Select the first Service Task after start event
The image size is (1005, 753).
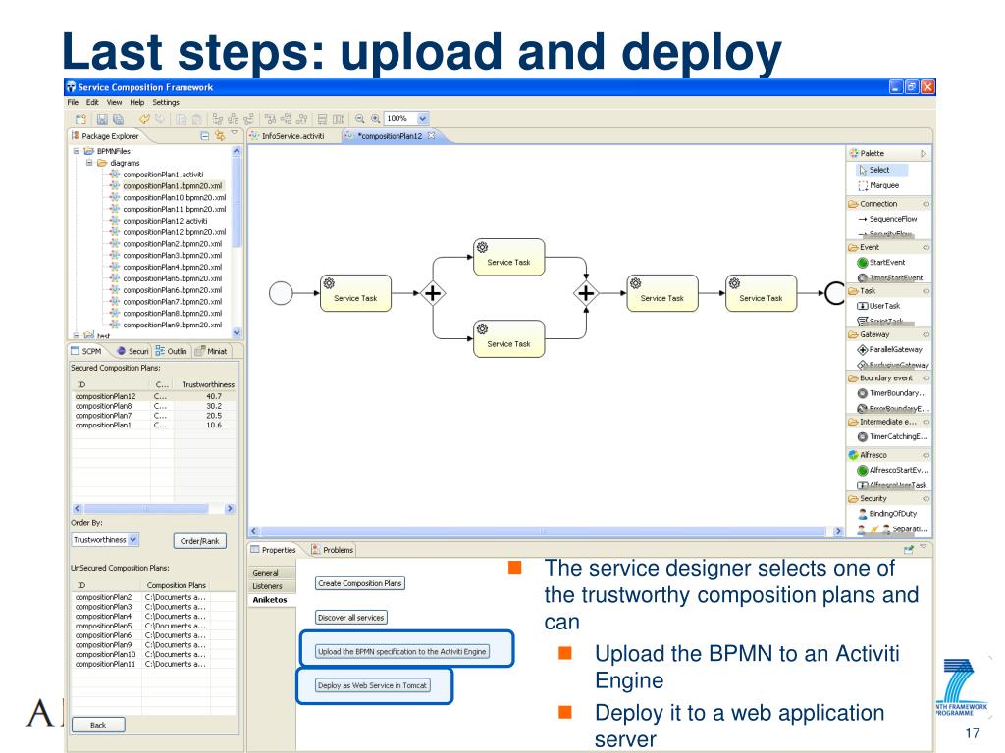355,293
